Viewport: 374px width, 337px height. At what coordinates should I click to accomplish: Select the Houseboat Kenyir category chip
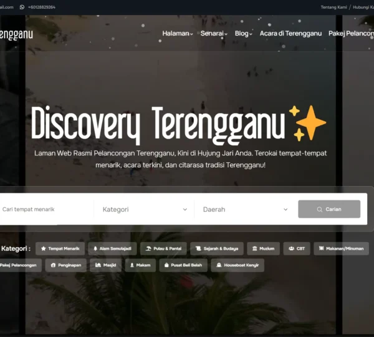(x=237, y=265)
